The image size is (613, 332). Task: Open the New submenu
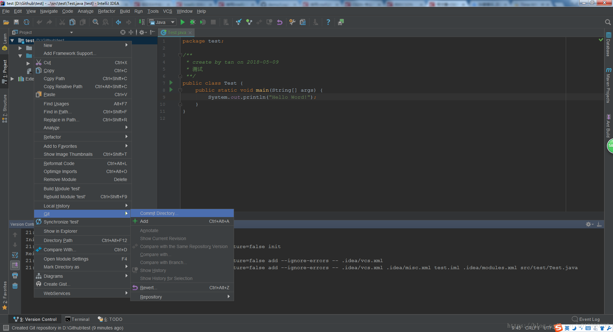click(83, 45)
